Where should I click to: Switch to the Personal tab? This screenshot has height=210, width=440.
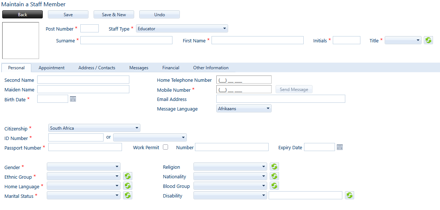16,68
